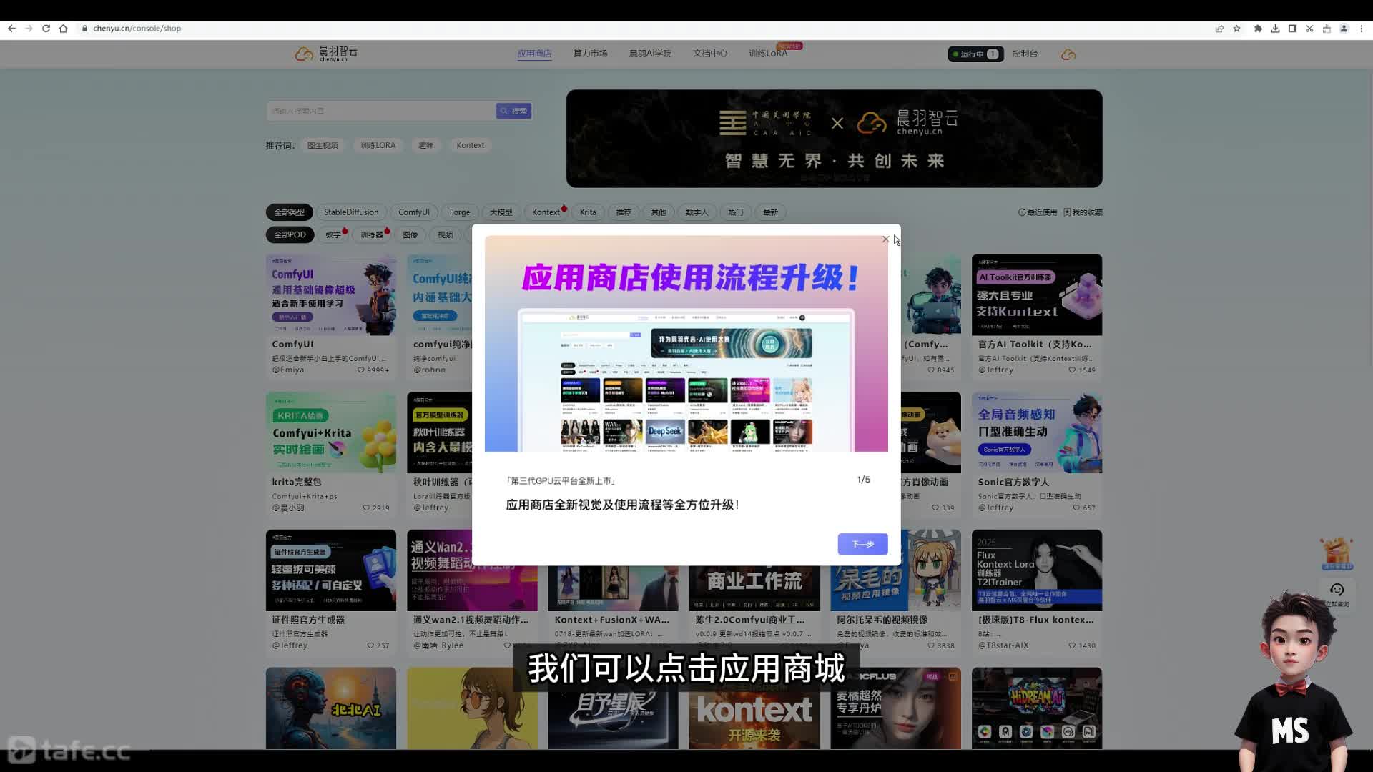The width and height of the screenshot is (1373, 772).
Task: Click the orange cloud icon beside 控制台
Action: coord(1068,54)
